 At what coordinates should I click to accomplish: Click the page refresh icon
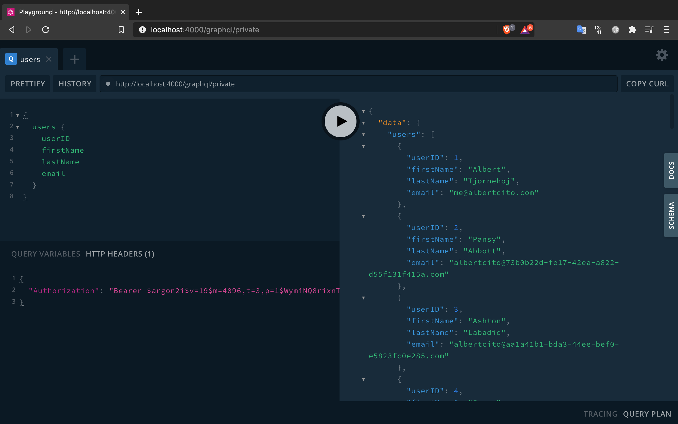(x=45, y=30)
